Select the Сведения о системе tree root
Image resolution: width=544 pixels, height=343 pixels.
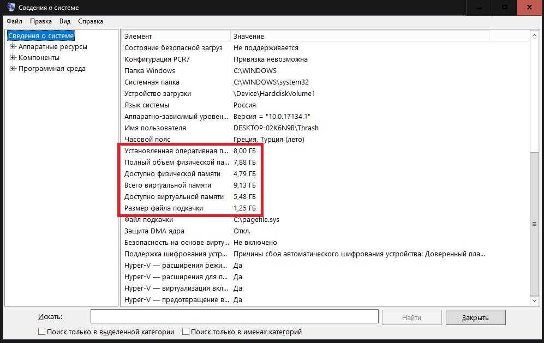tap(41, 36)
